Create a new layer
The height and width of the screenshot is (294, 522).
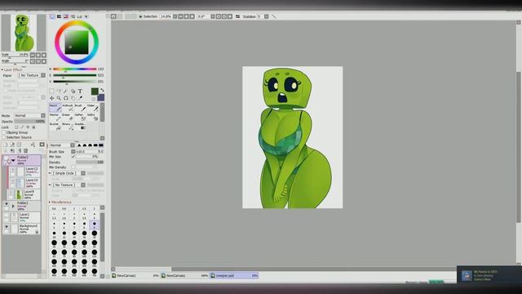(6, 145)
